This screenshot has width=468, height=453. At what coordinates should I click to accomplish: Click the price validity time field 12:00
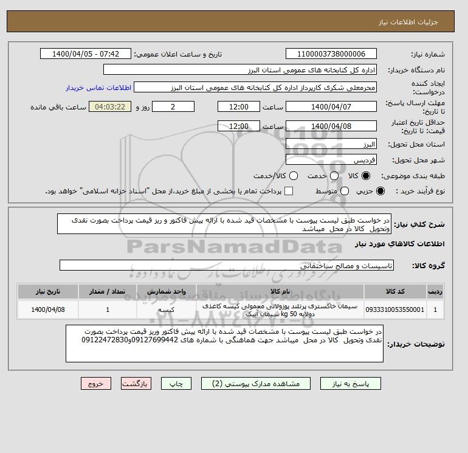click(x=239, y=126)
